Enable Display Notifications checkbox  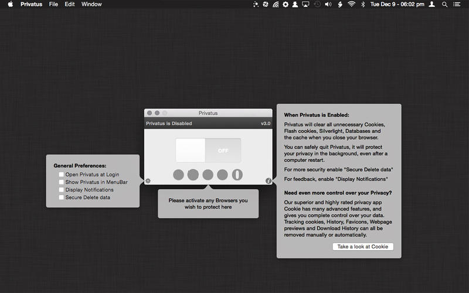pyautogui.click(x=62, y=190)
